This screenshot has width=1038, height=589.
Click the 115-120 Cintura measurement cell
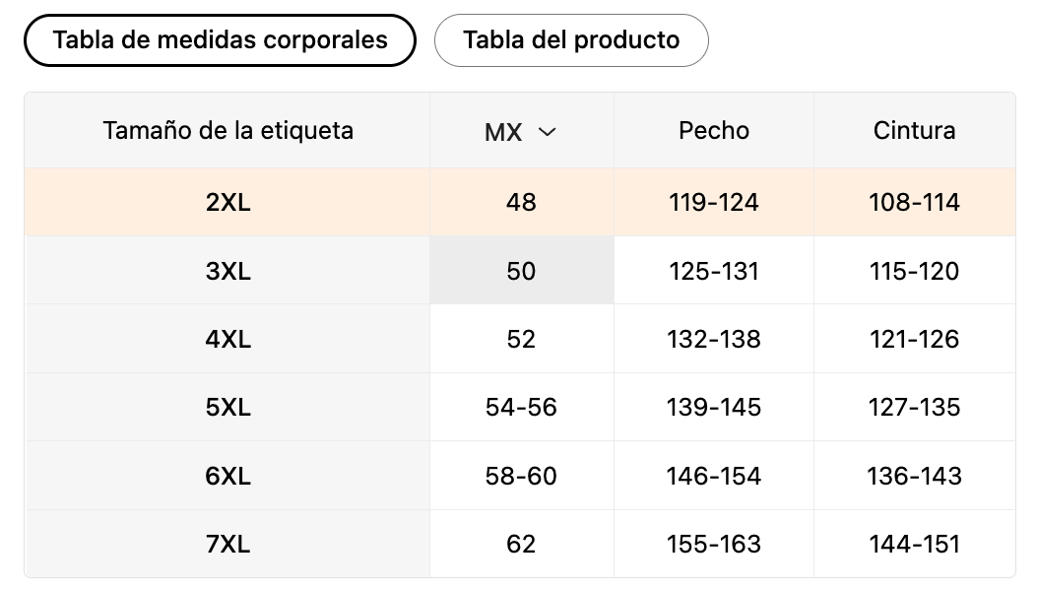(914, 271)
